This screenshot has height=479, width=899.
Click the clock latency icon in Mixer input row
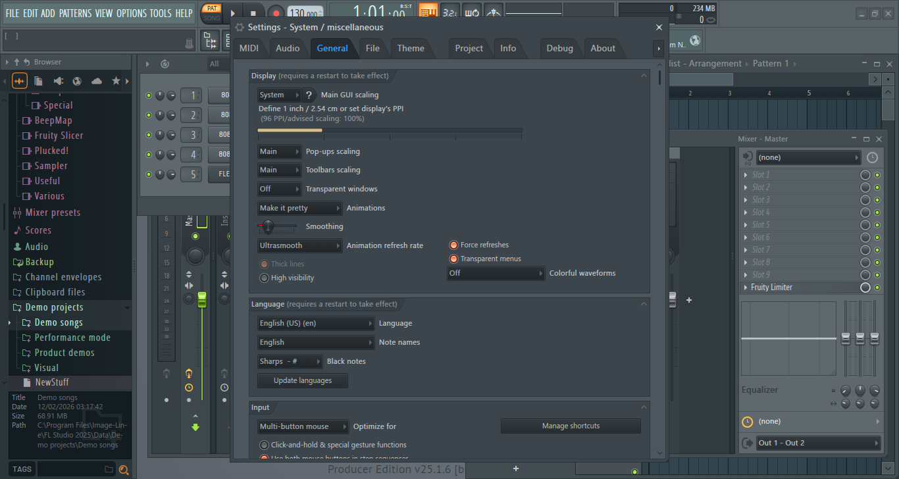872,158
